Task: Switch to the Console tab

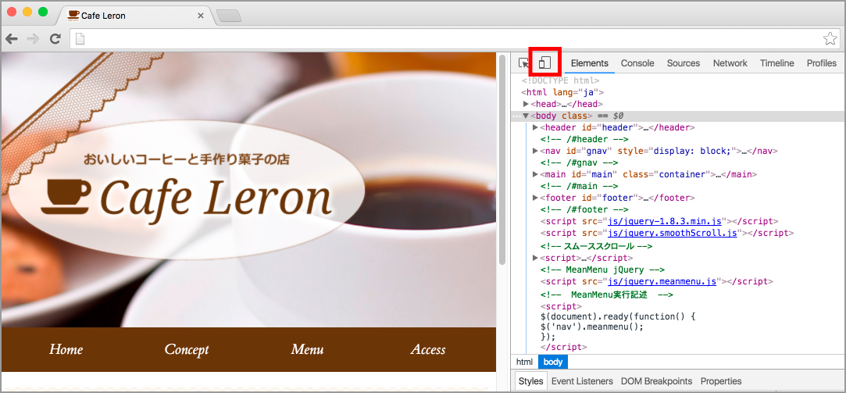Action: 637,63
